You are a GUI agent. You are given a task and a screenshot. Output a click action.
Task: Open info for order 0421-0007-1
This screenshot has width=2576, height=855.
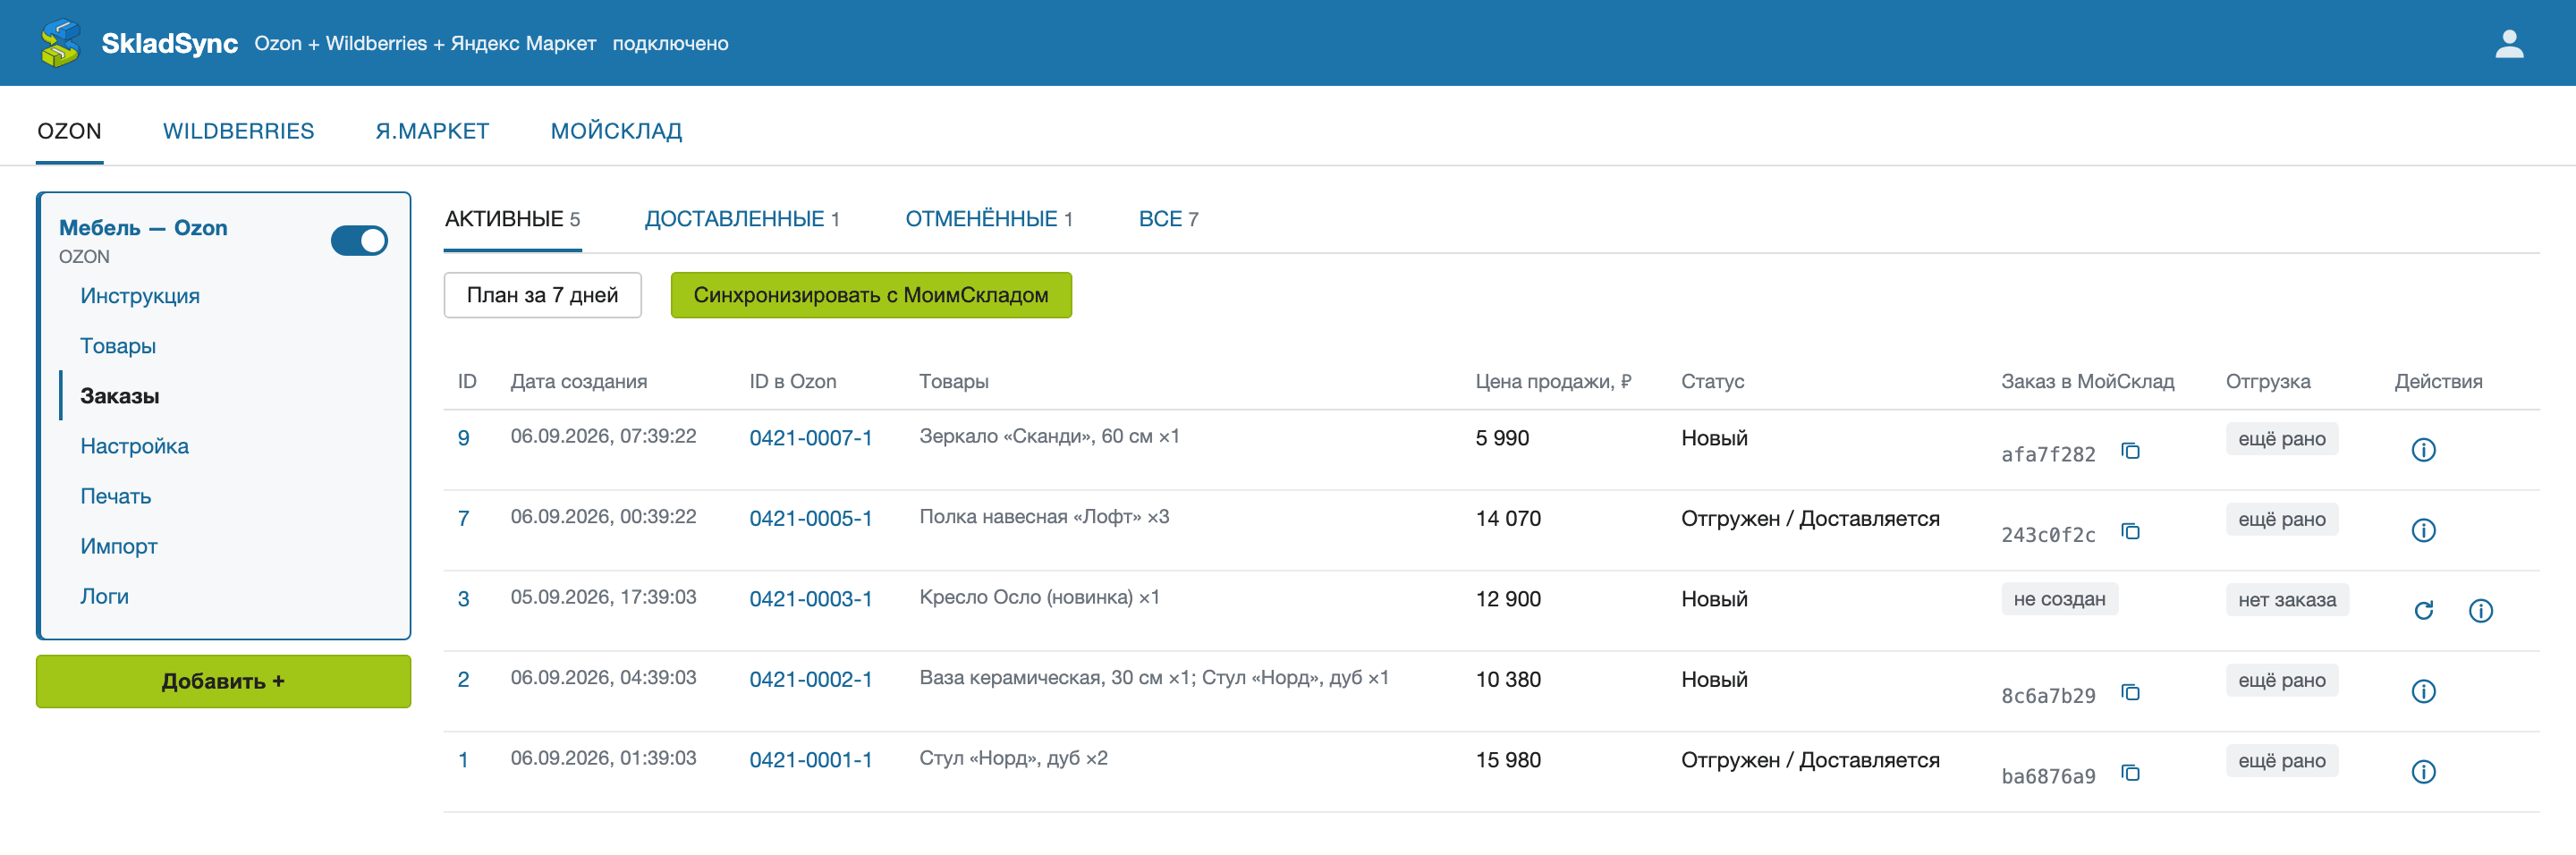(2423, 451)
